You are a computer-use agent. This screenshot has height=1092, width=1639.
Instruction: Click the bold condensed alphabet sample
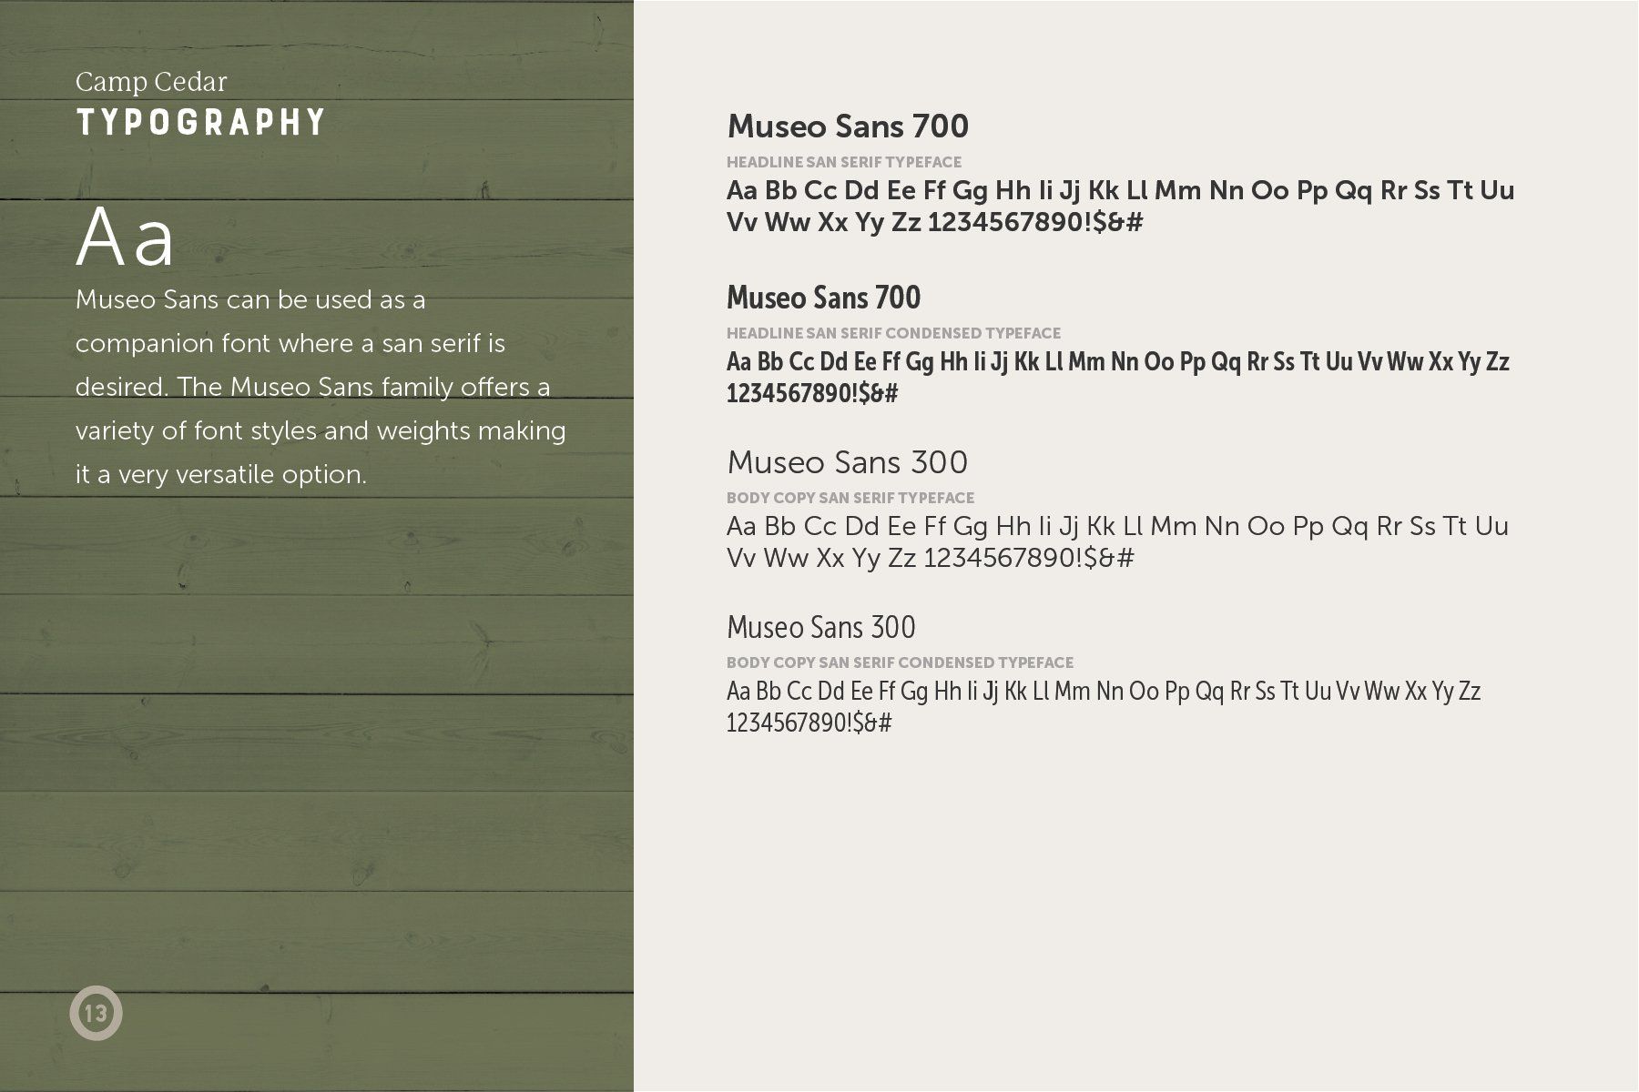pos(1117,377)
